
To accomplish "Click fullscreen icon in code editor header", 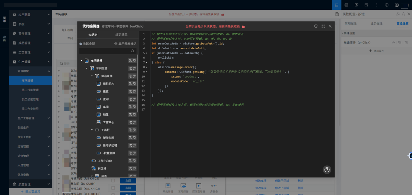I will click(323, 26).
